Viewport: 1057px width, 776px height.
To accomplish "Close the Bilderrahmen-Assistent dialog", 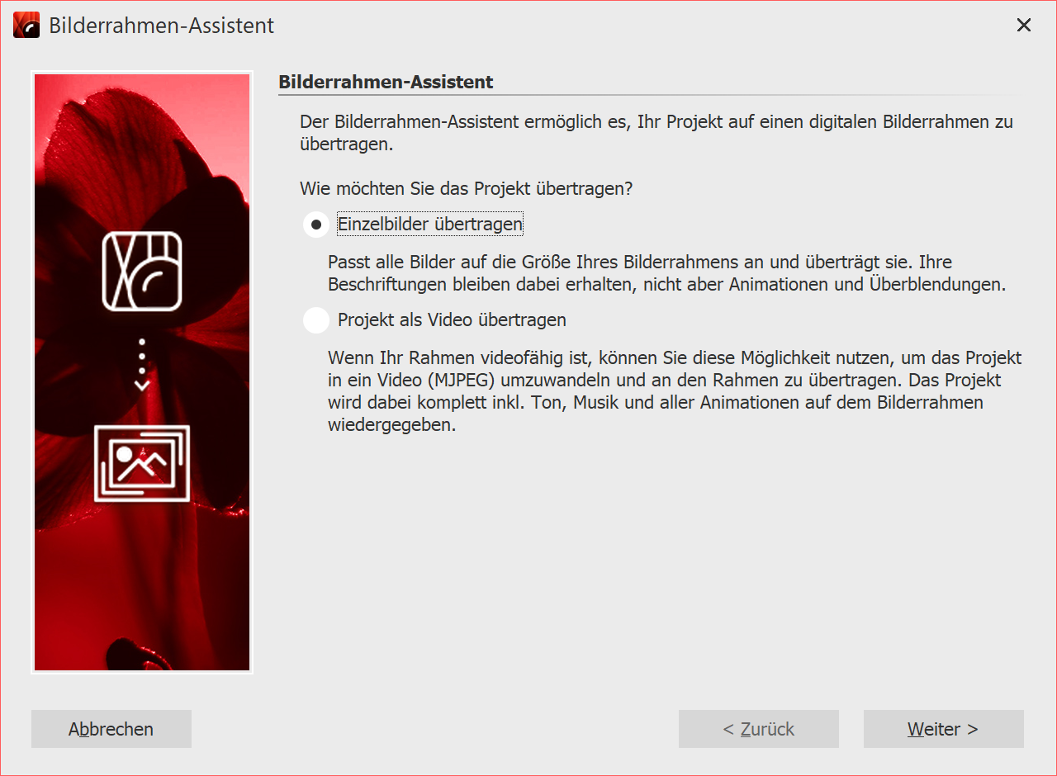I will tap(1024, 26).
